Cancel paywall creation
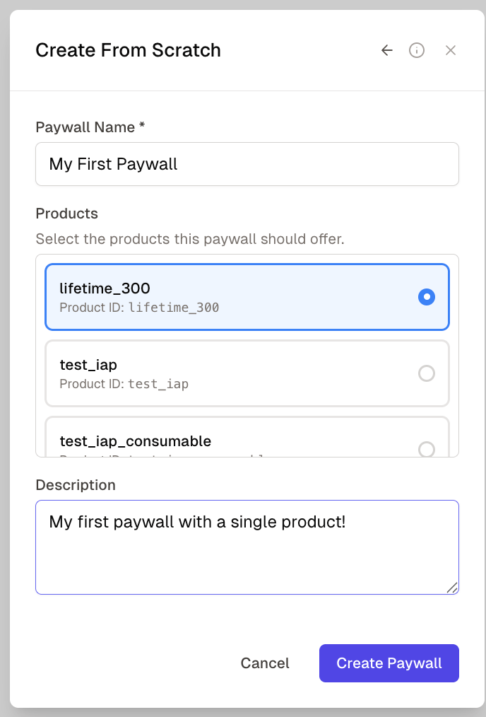This screenshot has width=486, height=717. pos(265,663)
